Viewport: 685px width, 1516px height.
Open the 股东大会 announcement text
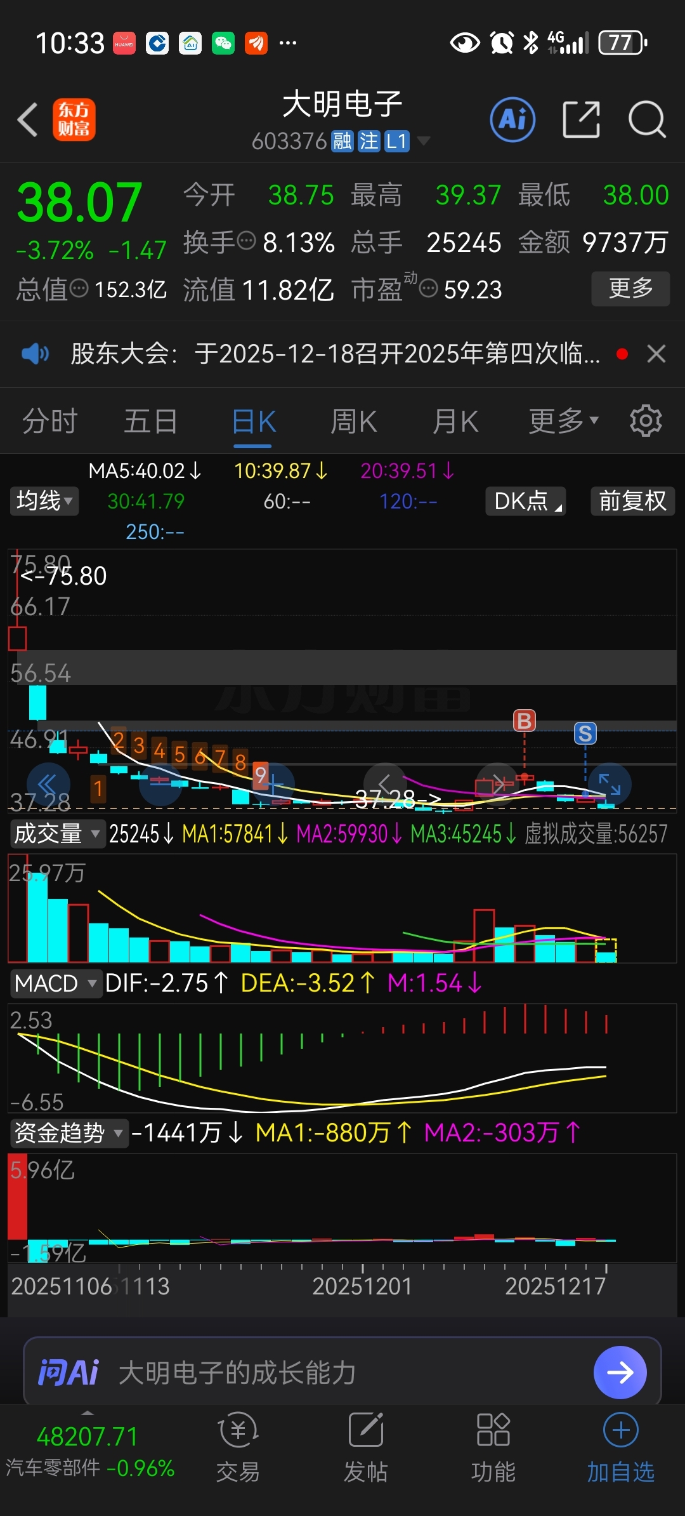(336, 354)
